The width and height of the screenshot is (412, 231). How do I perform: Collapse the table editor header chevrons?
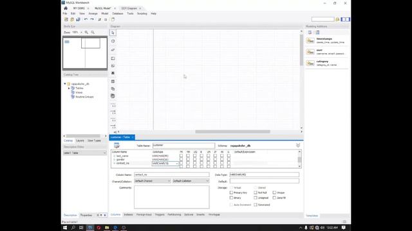coord(298,146)
